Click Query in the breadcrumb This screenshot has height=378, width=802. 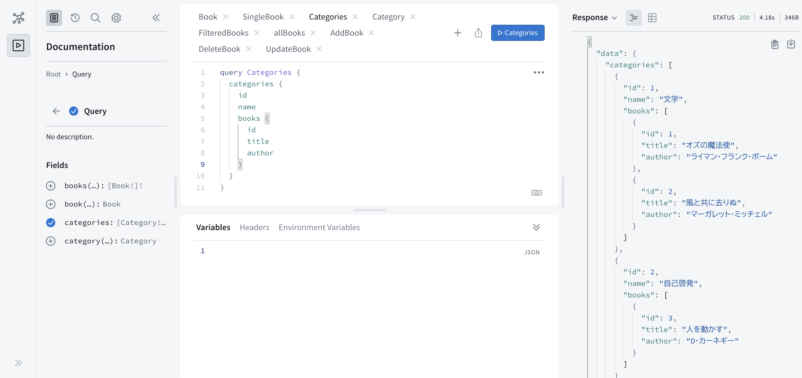coord(82,74)
